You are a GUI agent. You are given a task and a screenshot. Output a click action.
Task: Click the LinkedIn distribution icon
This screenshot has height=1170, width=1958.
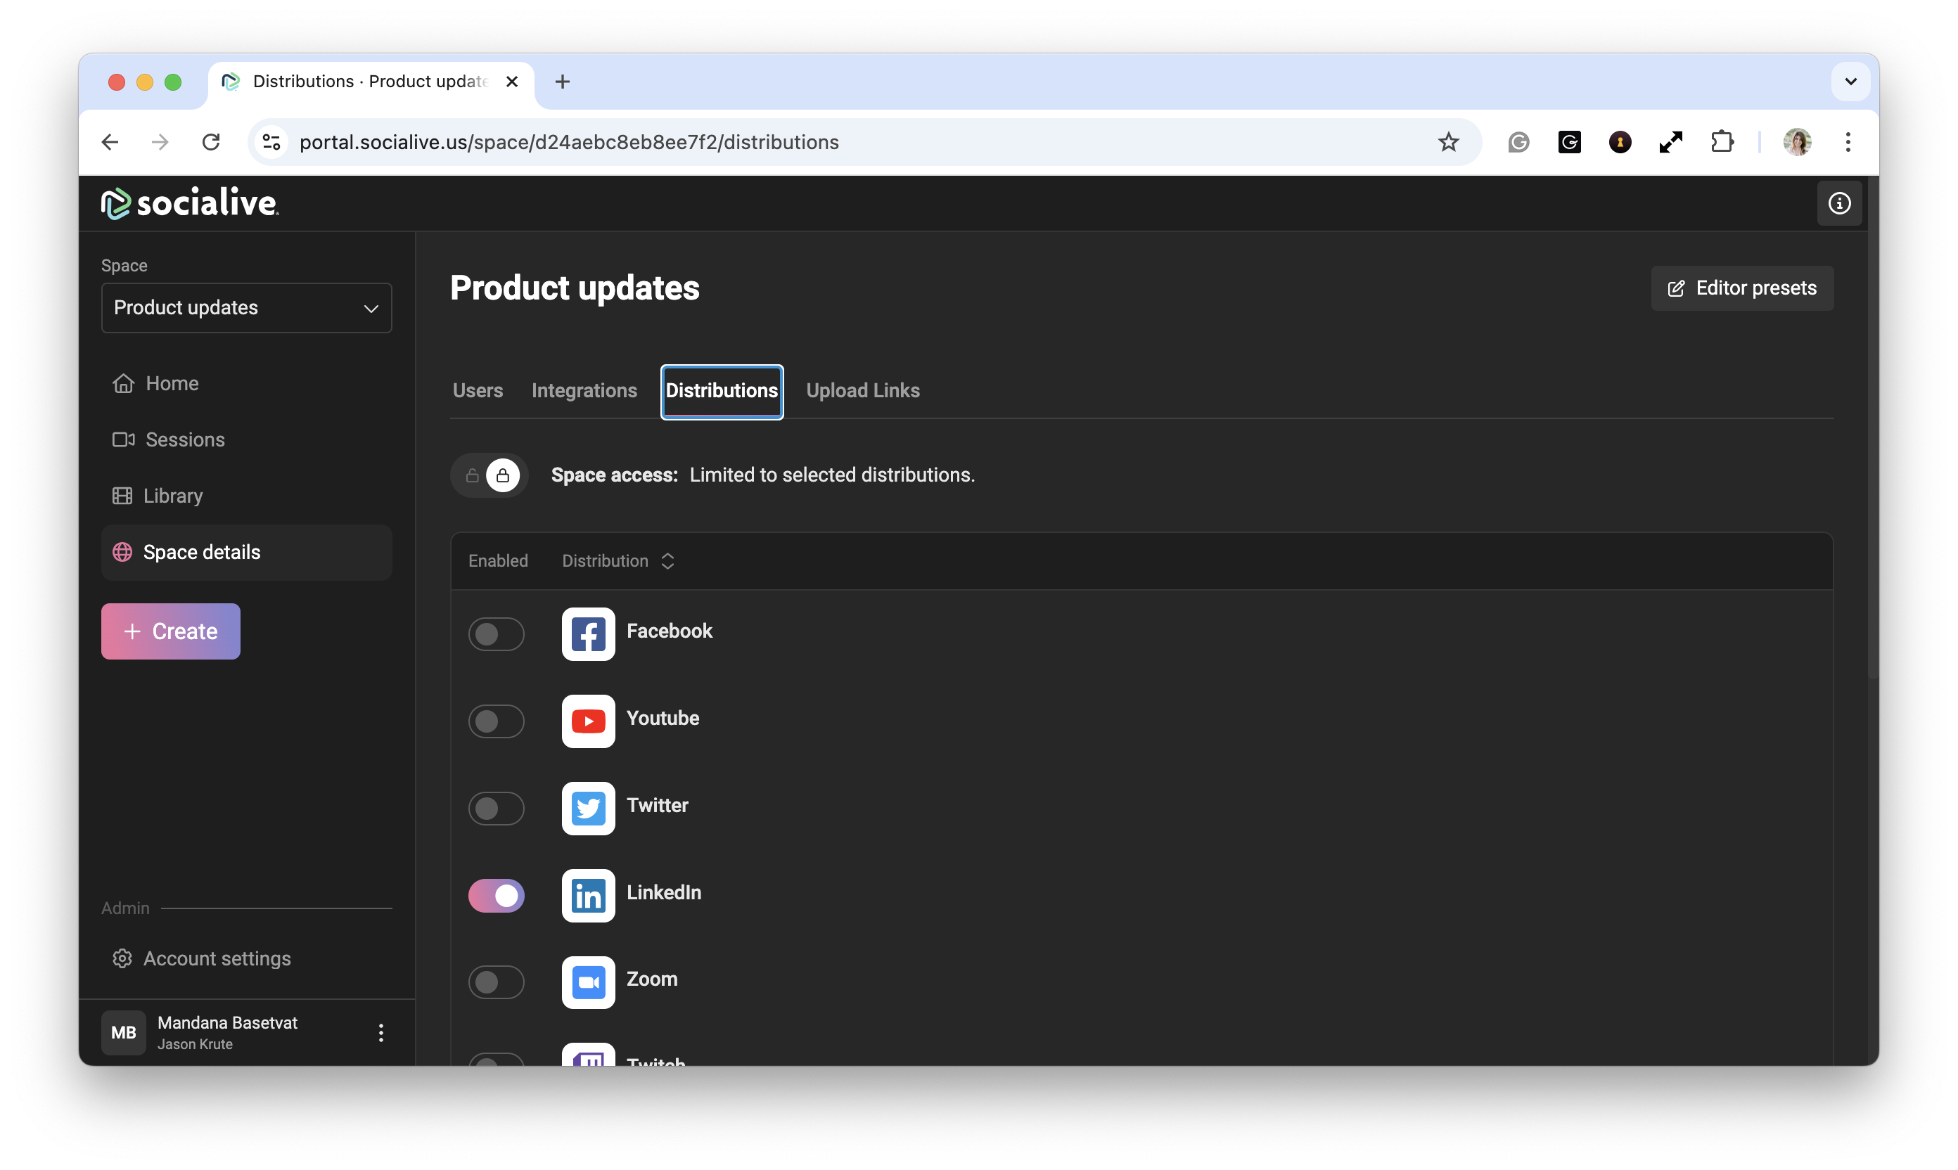[x=587, y=895]
